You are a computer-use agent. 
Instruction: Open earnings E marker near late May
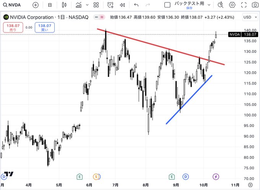pyautogui.click(x=80, y=177)
